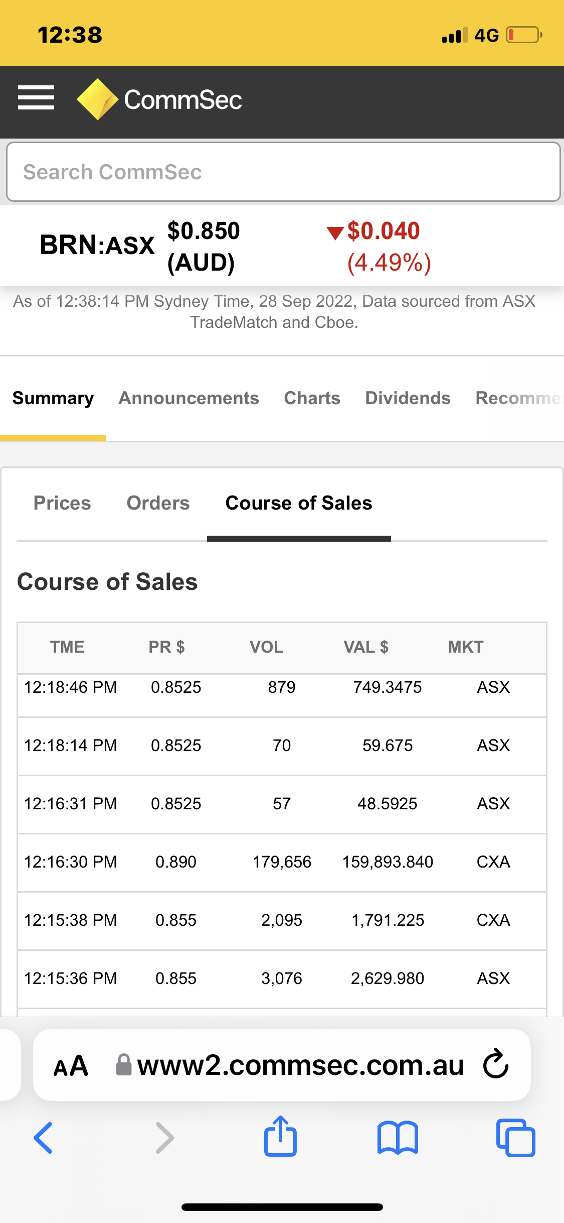Tap the VOL column header
The height and width of the screenshot is (1223, 564).
click(266, 647)
